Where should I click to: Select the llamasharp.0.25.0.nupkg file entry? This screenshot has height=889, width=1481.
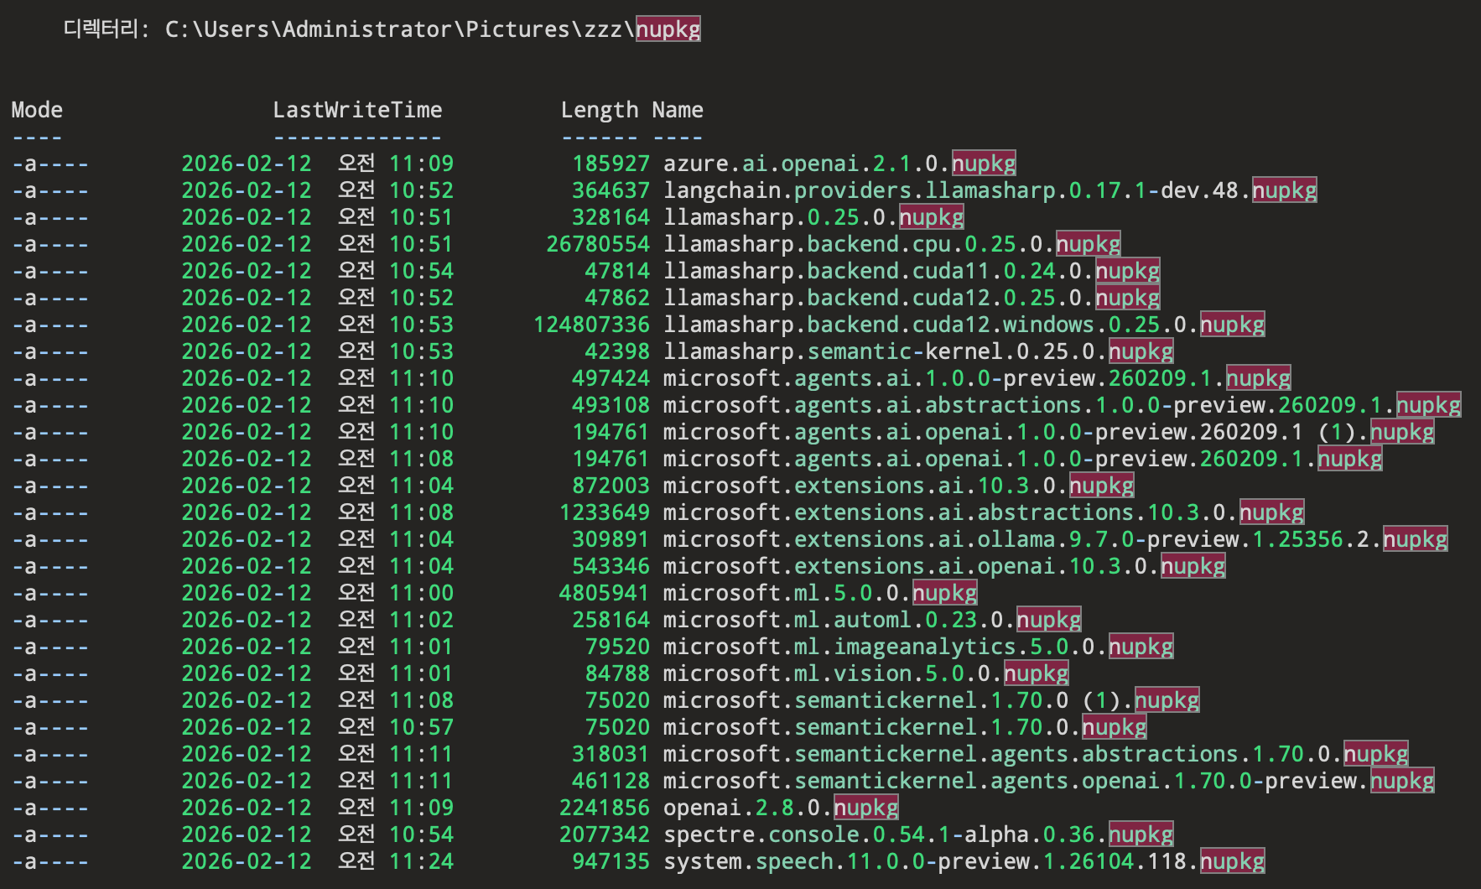pyautogui.click(x=813, y=217)
